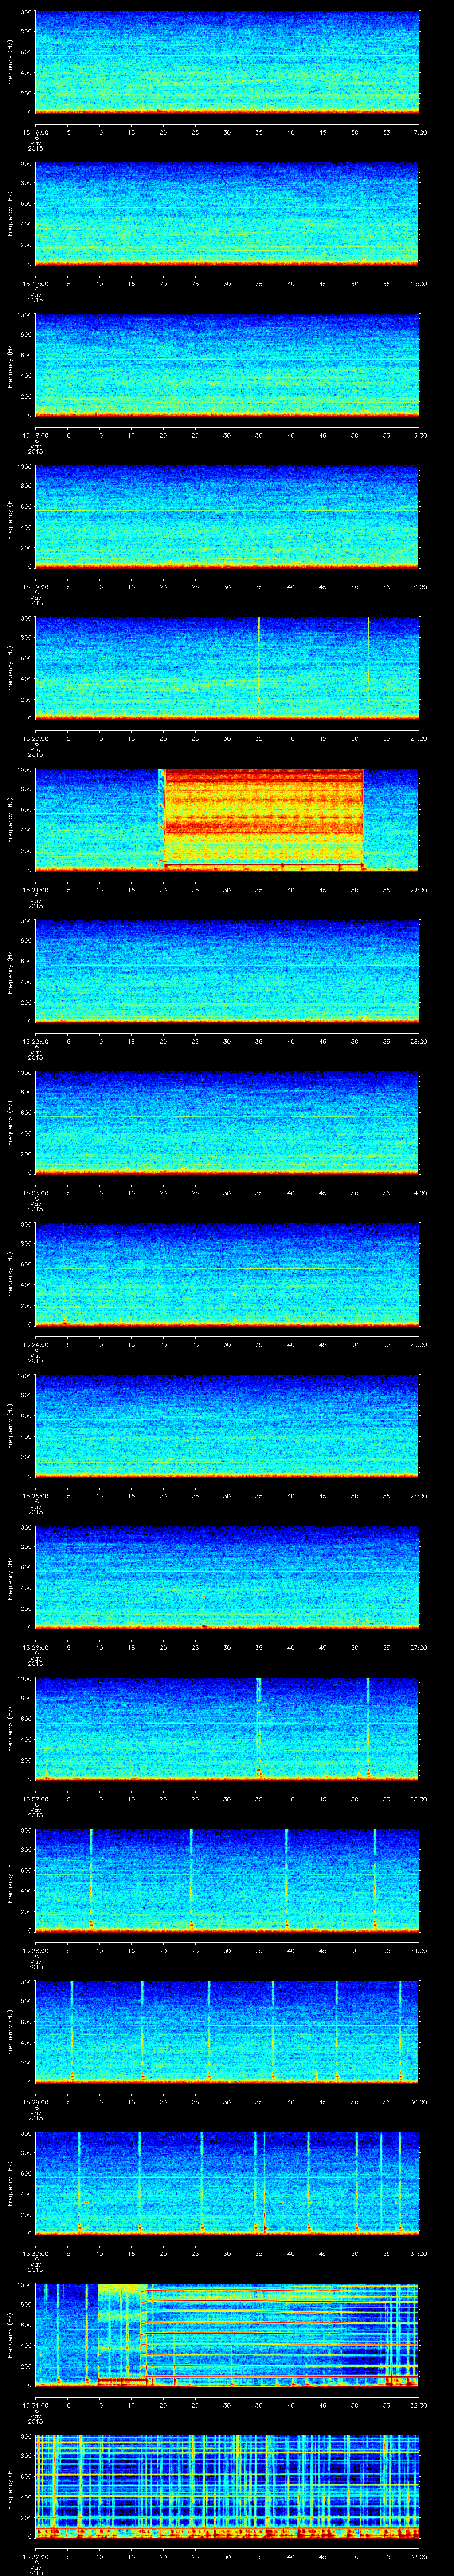Open the spectrogram panel starting at 15:23:00
This screenshot has height=2576, width=454.
(x=227, y=1123)
